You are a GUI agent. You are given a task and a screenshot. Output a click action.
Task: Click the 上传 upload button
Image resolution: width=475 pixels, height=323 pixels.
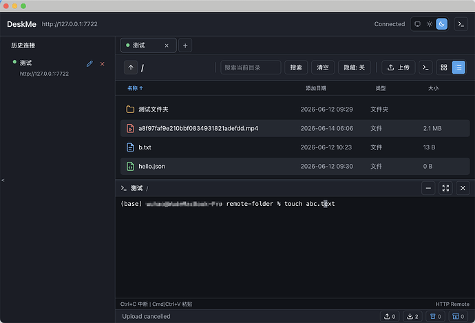click(x=399, y=67)
